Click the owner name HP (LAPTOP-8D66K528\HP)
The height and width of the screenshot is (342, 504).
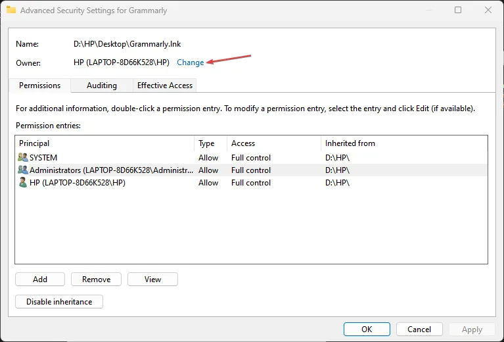[122, 62]
